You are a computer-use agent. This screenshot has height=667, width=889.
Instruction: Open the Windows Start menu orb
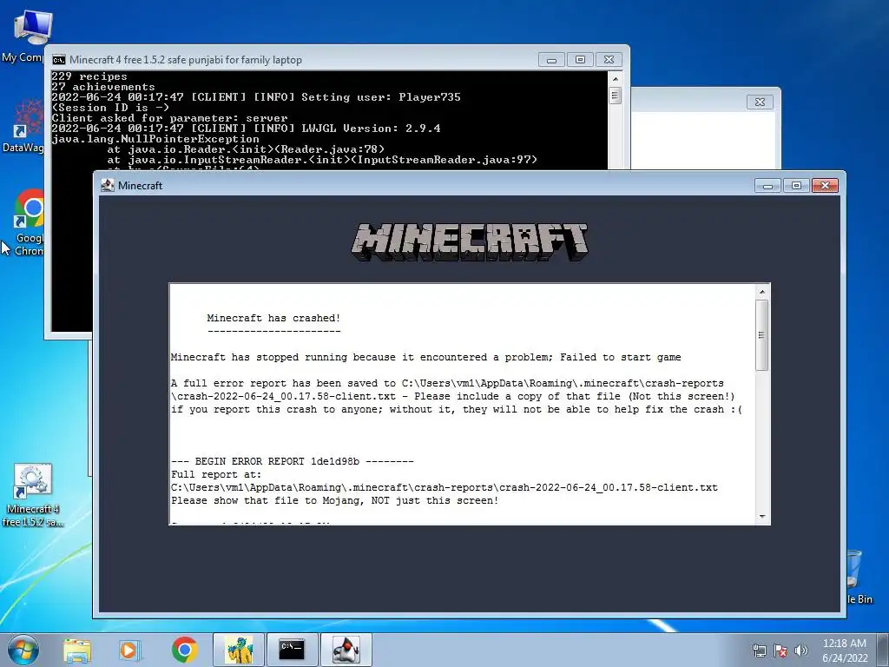click(23, 650)
